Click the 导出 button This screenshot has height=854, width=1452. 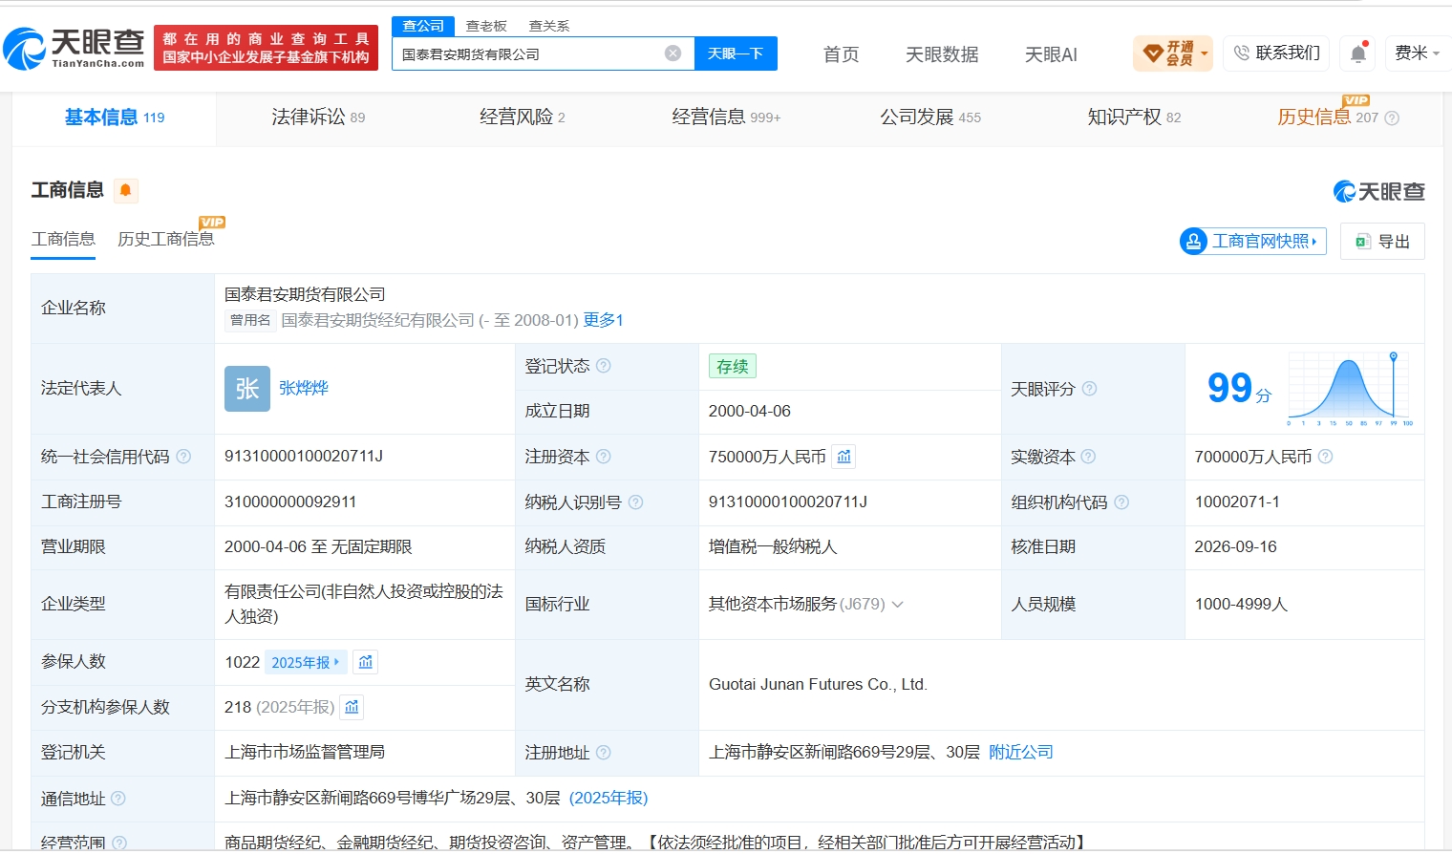(x=1382, y=242)
